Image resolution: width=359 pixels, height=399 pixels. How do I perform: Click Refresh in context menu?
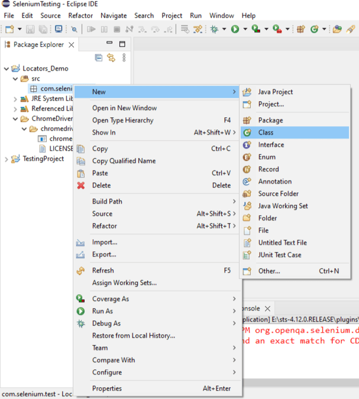pos(157,271)
